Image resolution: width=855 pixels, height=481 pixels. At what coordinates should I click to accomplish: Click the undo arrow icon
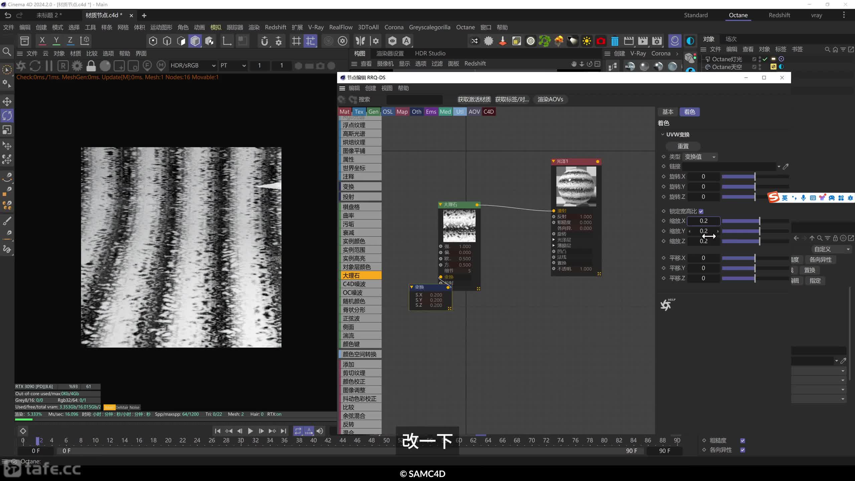pyautogui.click(x=8, y=15)
